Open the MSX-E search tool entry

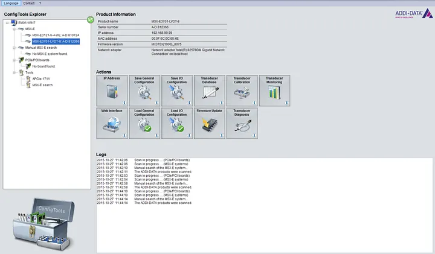pos(42,85)
